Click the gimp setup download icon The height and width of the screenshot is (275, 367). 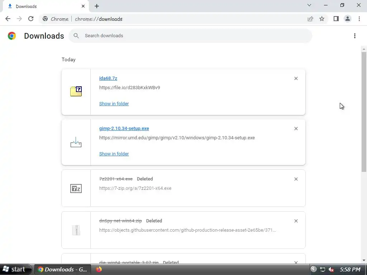click(x=76, y=142)
